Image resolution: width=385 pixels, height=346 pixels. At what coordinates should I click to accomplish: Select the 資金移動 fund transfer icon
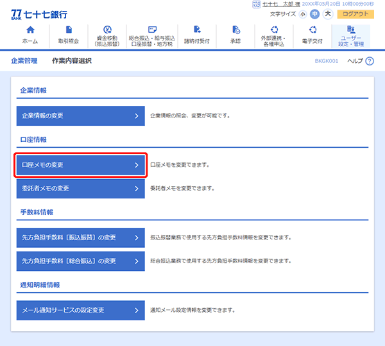pos(107,30)
